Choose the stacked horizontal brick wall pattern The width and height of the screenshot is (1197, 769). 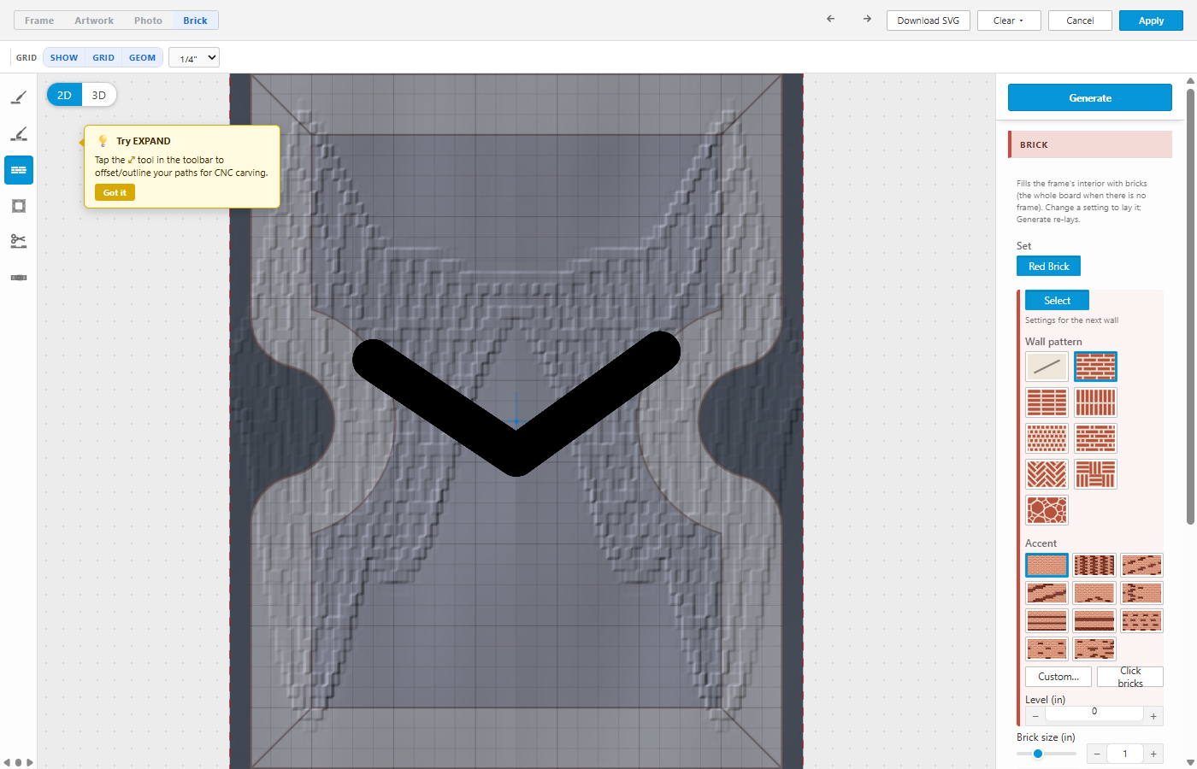click(1047, 402)
